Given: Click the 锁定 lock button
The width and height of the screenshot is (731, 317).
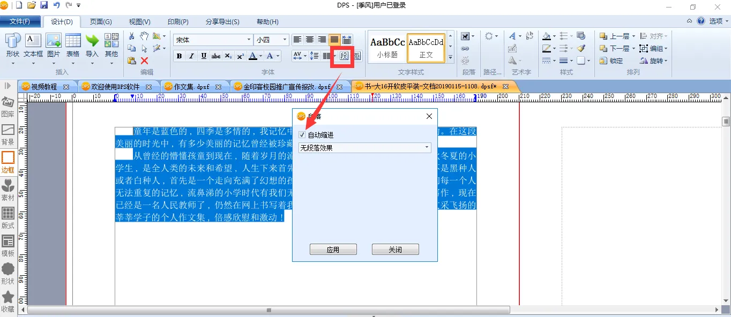Looking at the screenshot, I should click(x=612, y=61).
